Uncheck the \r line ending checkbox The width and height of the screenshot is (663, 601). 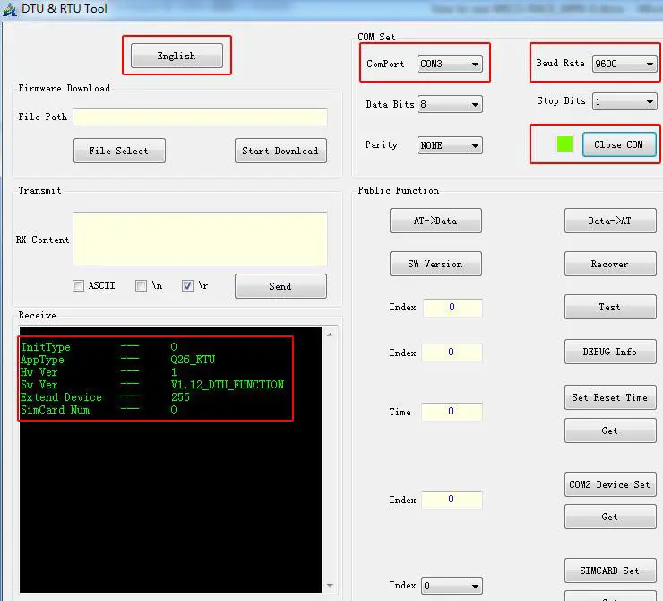(x=188, y=285)
